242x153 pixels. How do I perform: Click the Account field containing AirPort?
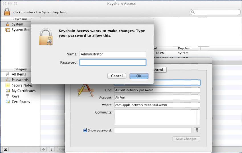pyautogui.click(x=157, y=97)
